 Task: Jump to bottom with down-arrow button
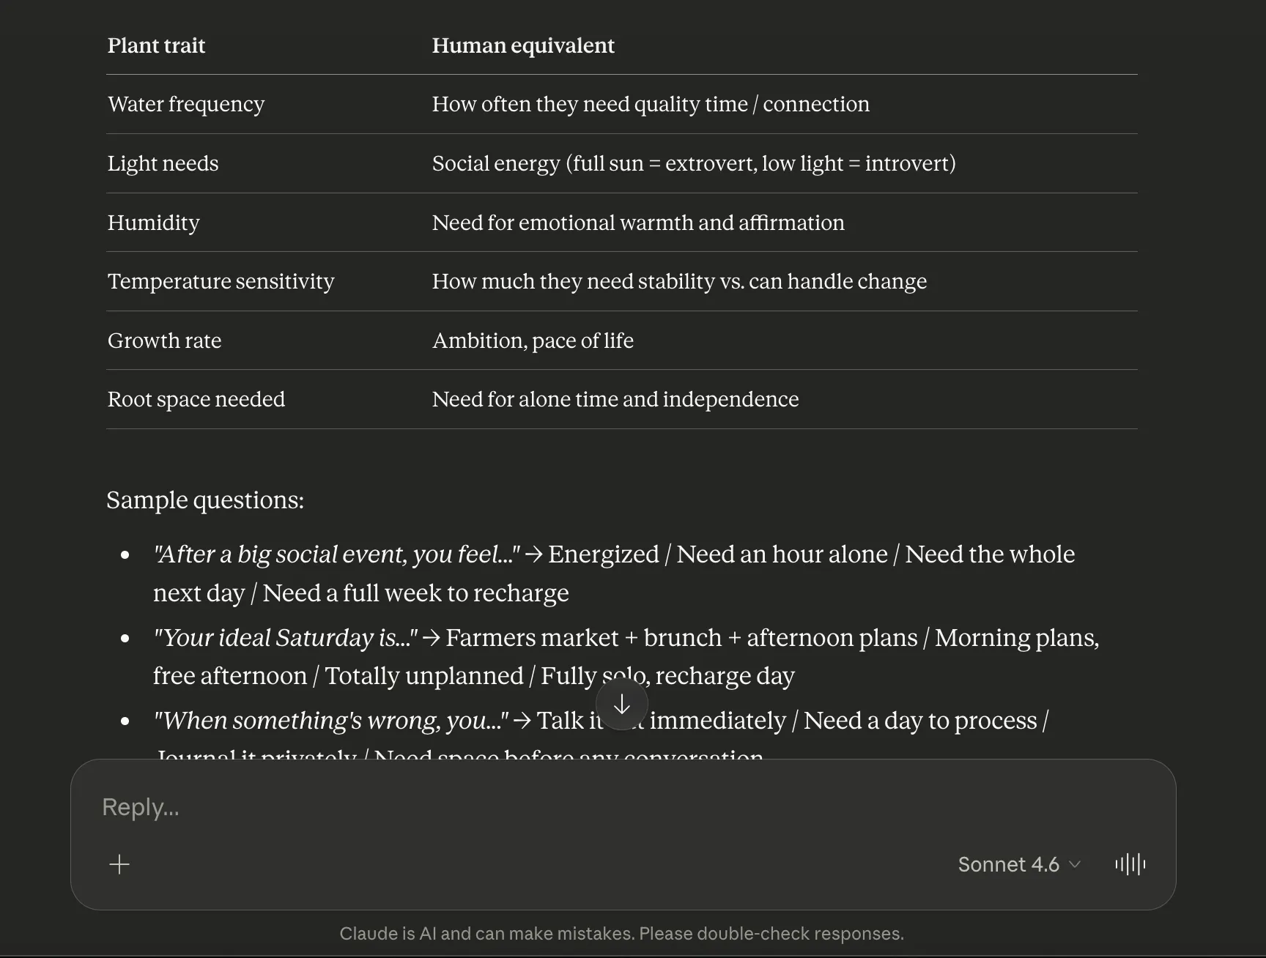tap(622, 705)
